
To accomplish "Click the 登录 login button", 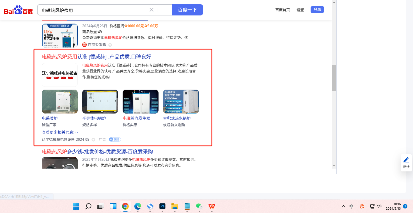I will tap(317, 10).
